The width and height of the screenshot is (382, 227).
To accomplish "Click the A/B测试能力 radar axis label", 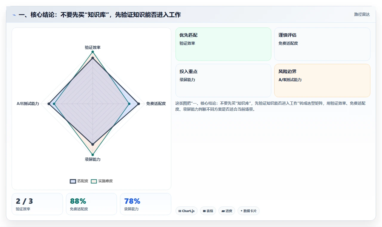I will 28,104.
